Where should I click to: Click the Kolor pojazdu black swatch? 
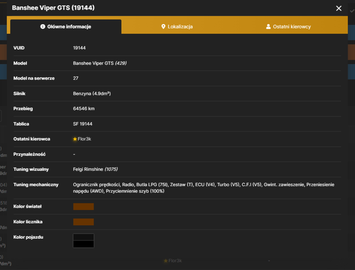tap(83, 240)
